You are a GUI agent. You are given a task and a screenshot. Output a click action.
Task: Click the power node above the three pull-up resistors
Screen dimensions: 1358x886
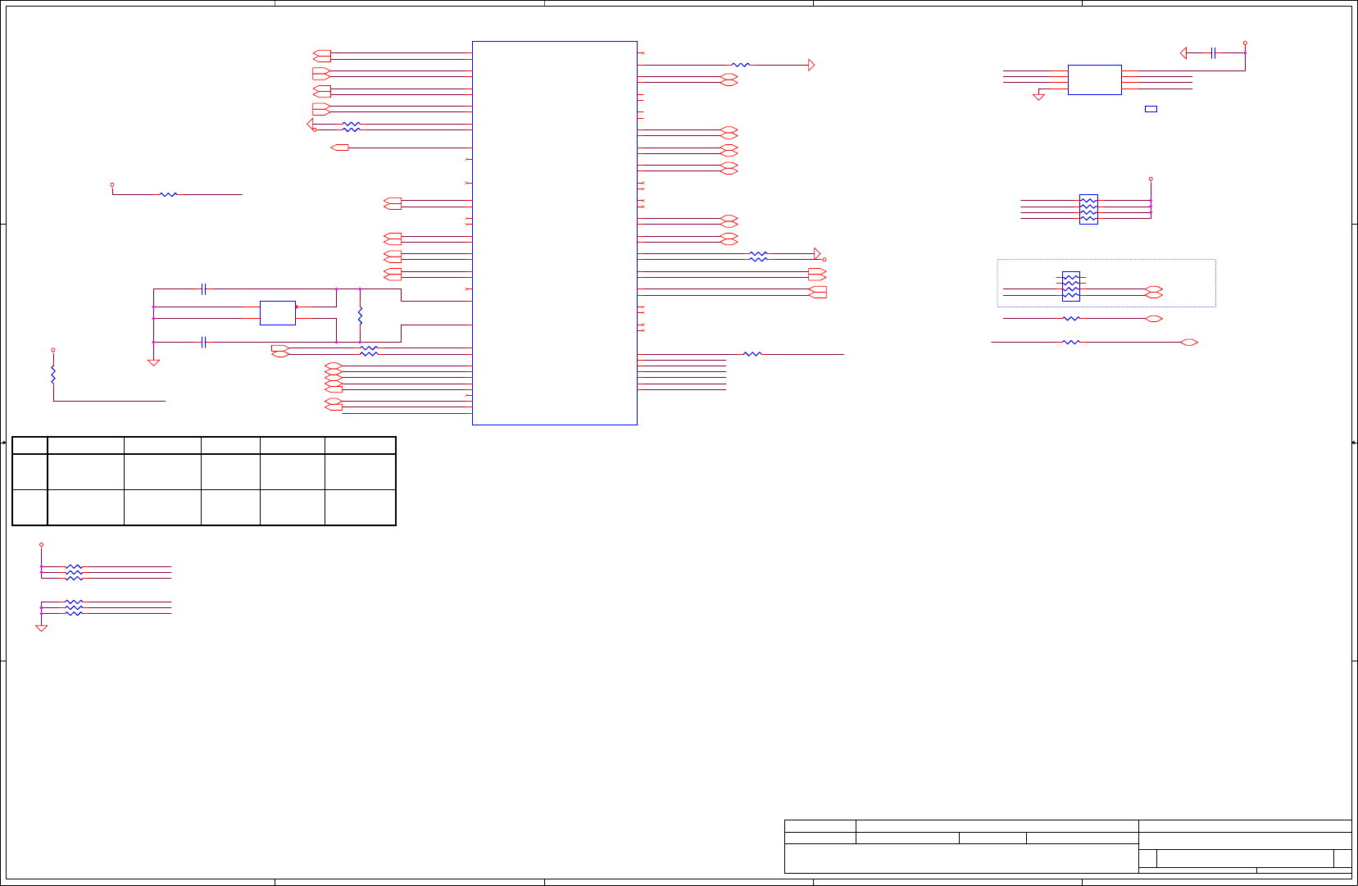[41, 544]
